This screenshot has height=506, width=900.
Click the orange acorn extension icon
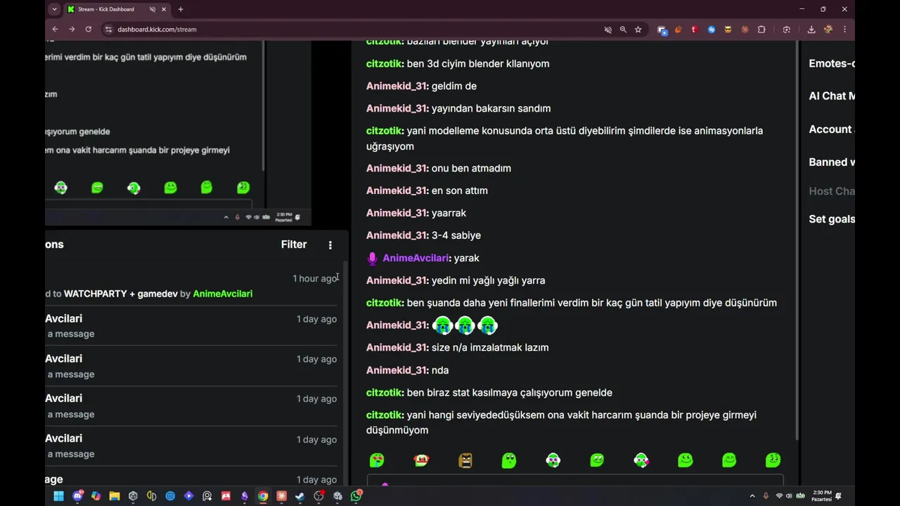click(678, 30)
